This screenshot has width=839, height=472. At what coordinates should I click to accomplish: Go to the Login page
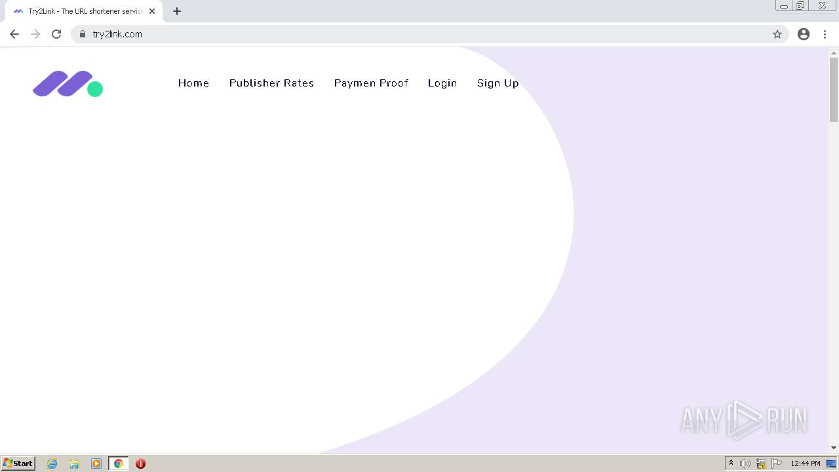pyautogui.click(x=442, y=83)
